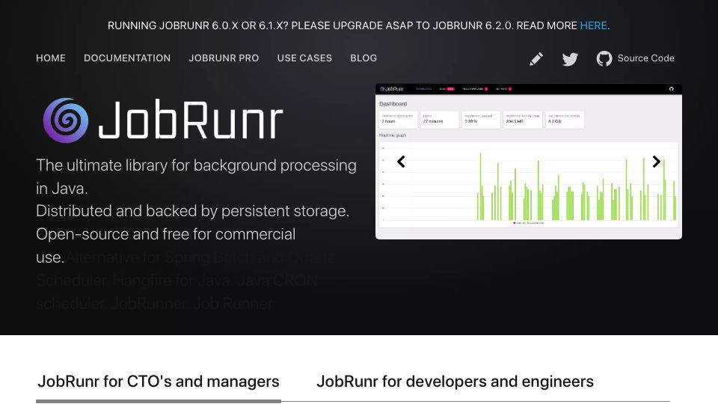Click the JobRunr logo in dashboard screenshot

[392, 89]
